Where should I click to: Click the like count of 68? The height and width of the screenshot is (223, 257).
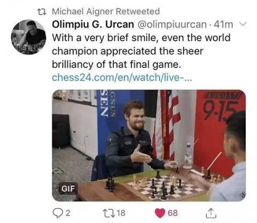172,213
